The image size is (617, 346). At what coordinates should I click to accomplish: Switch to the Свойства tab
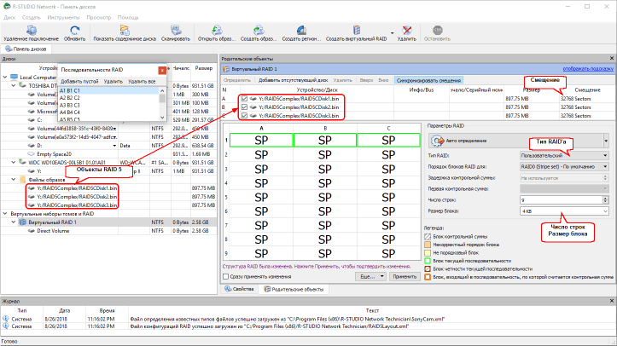239,289
